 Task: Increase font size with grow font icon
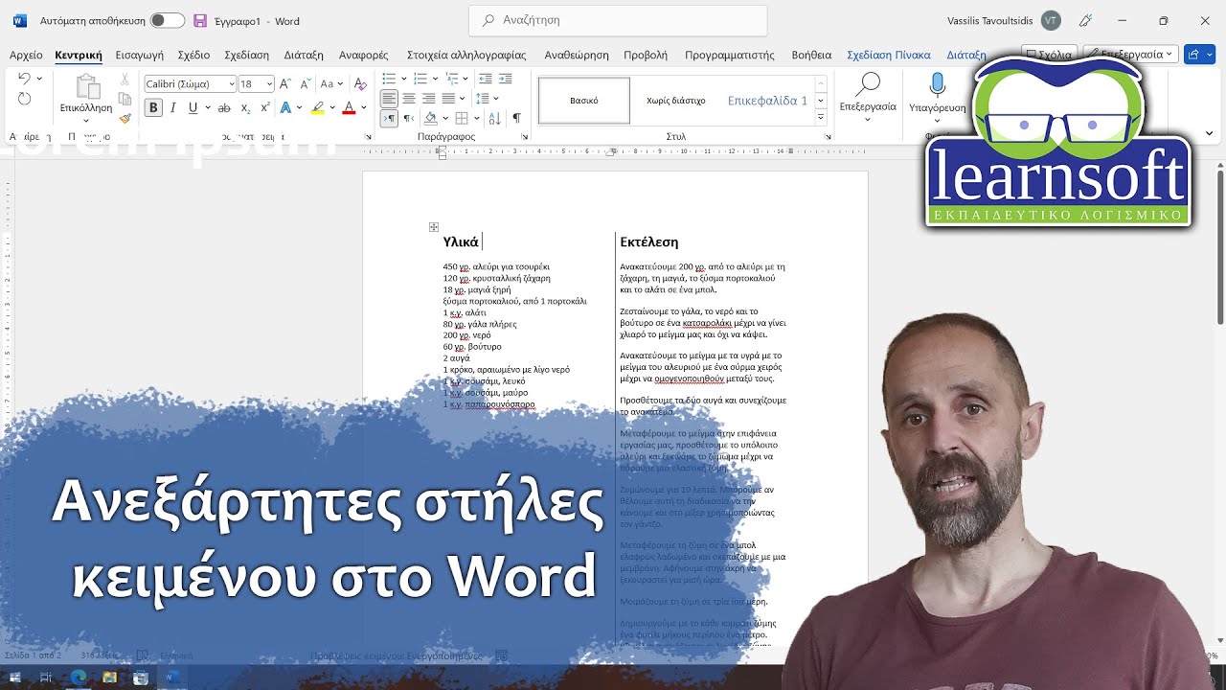(x=285, y=84)
